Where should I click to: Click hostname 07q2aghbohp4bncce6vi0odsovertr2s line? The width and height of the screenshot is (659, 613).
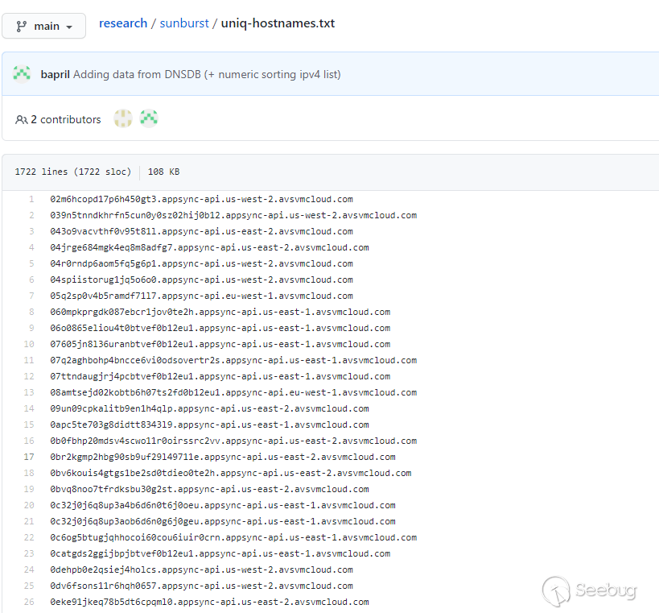click(233, 361)
